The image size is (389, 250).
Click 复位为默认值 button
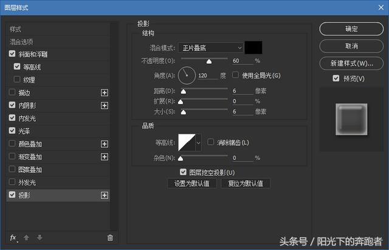tap(246, 184)
